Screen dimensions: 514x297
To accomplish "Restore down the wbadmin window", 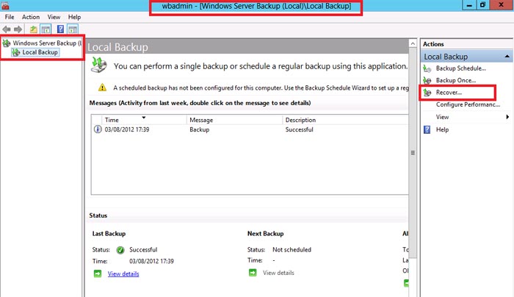I will click(x=483, y=5).
